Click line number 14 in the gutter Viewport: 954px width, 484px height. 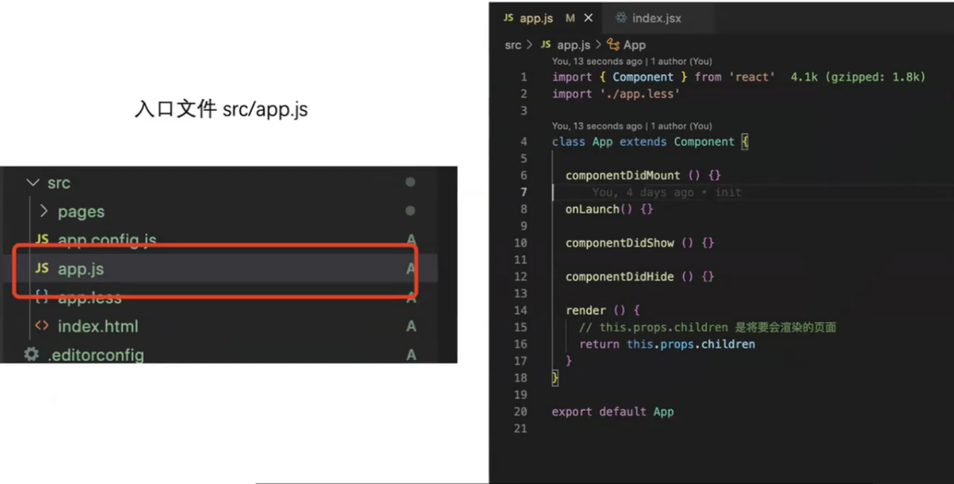pos(520,310)
